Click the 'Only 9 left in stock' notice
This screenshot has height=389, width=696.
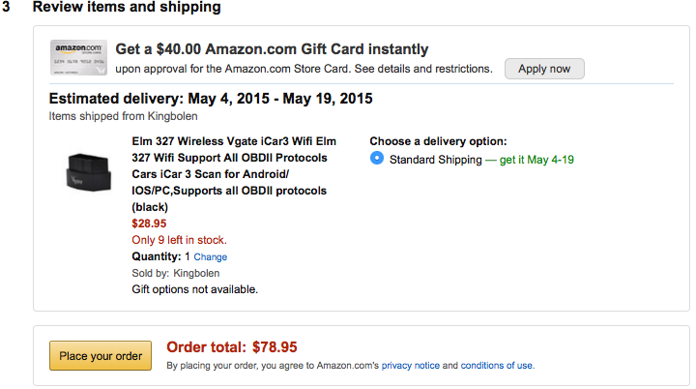180,240
